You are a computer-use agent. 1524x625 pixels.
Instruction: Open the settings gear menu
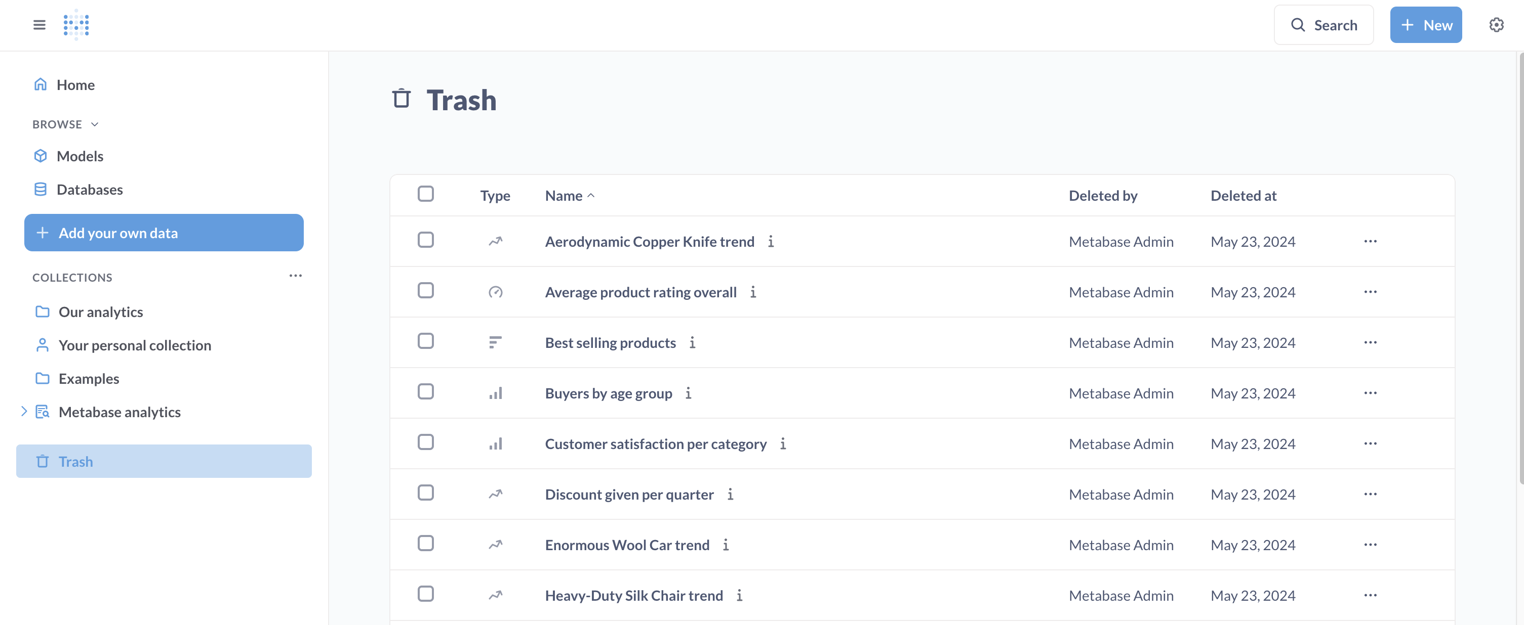point(1496,25)
